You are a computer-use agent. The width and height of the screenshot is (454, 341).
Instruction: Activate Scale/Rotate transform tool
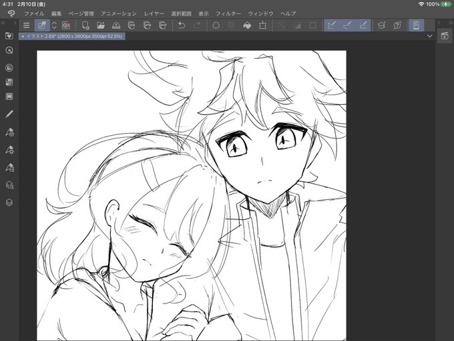(262, 25)
